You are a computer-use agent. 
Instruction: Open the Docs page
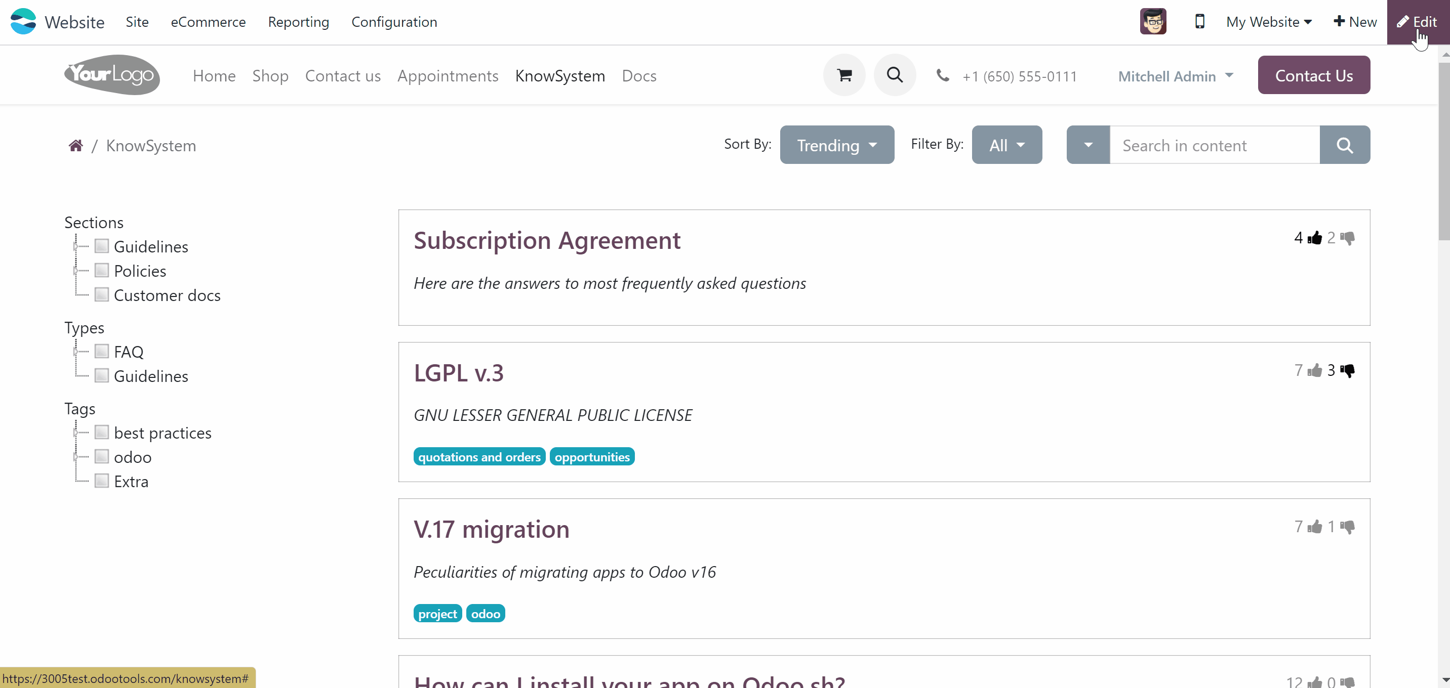point(639,76)
